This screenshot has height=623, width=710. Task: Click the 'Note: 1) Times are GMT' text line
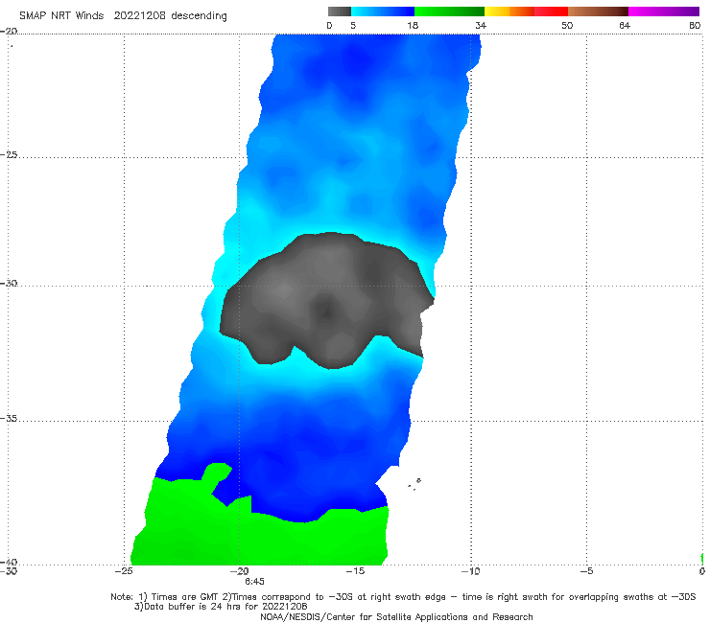(403, 597)
